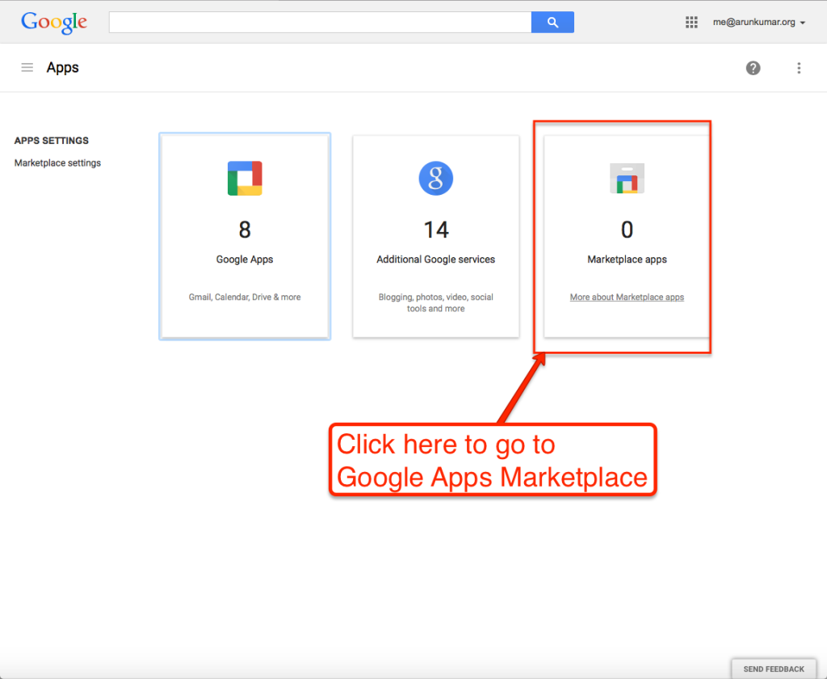Click the SEND FEEDBACK button
Viewport: 827px width, 679px height.
coord(774,668)
